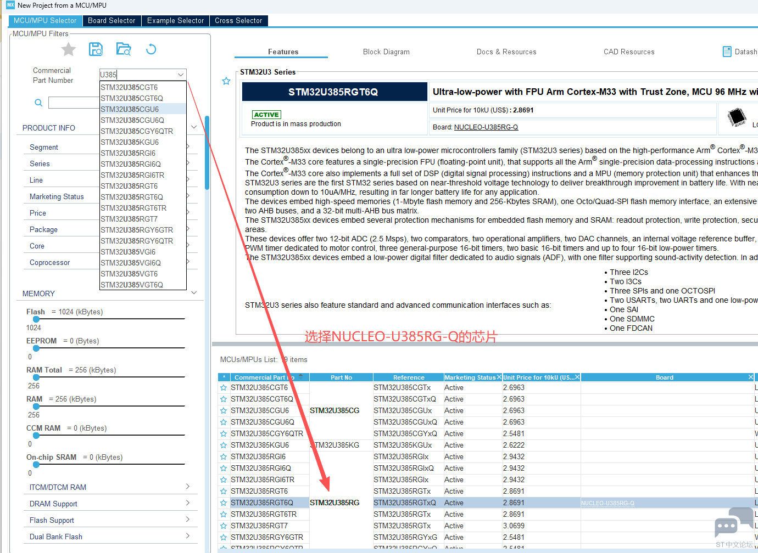758x553 pixels.
Task: Select the STM32U385CGY6QTR table row
Action: [488, 434]
